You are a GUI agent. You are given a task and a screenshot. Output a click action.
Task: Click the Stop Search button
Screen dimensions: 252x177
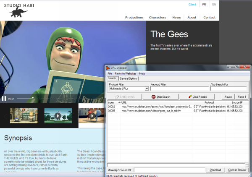161,97
